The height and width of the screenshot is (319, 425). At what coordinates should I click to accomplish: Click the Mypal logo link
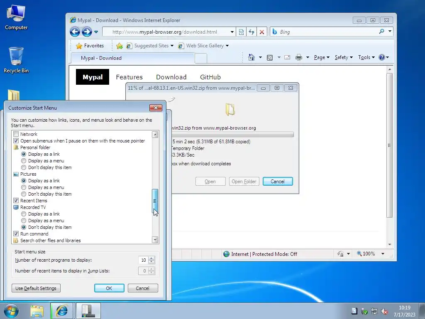(93, 77)
